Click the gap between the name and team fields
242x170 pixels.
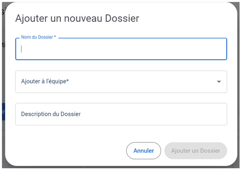point(121,65)
